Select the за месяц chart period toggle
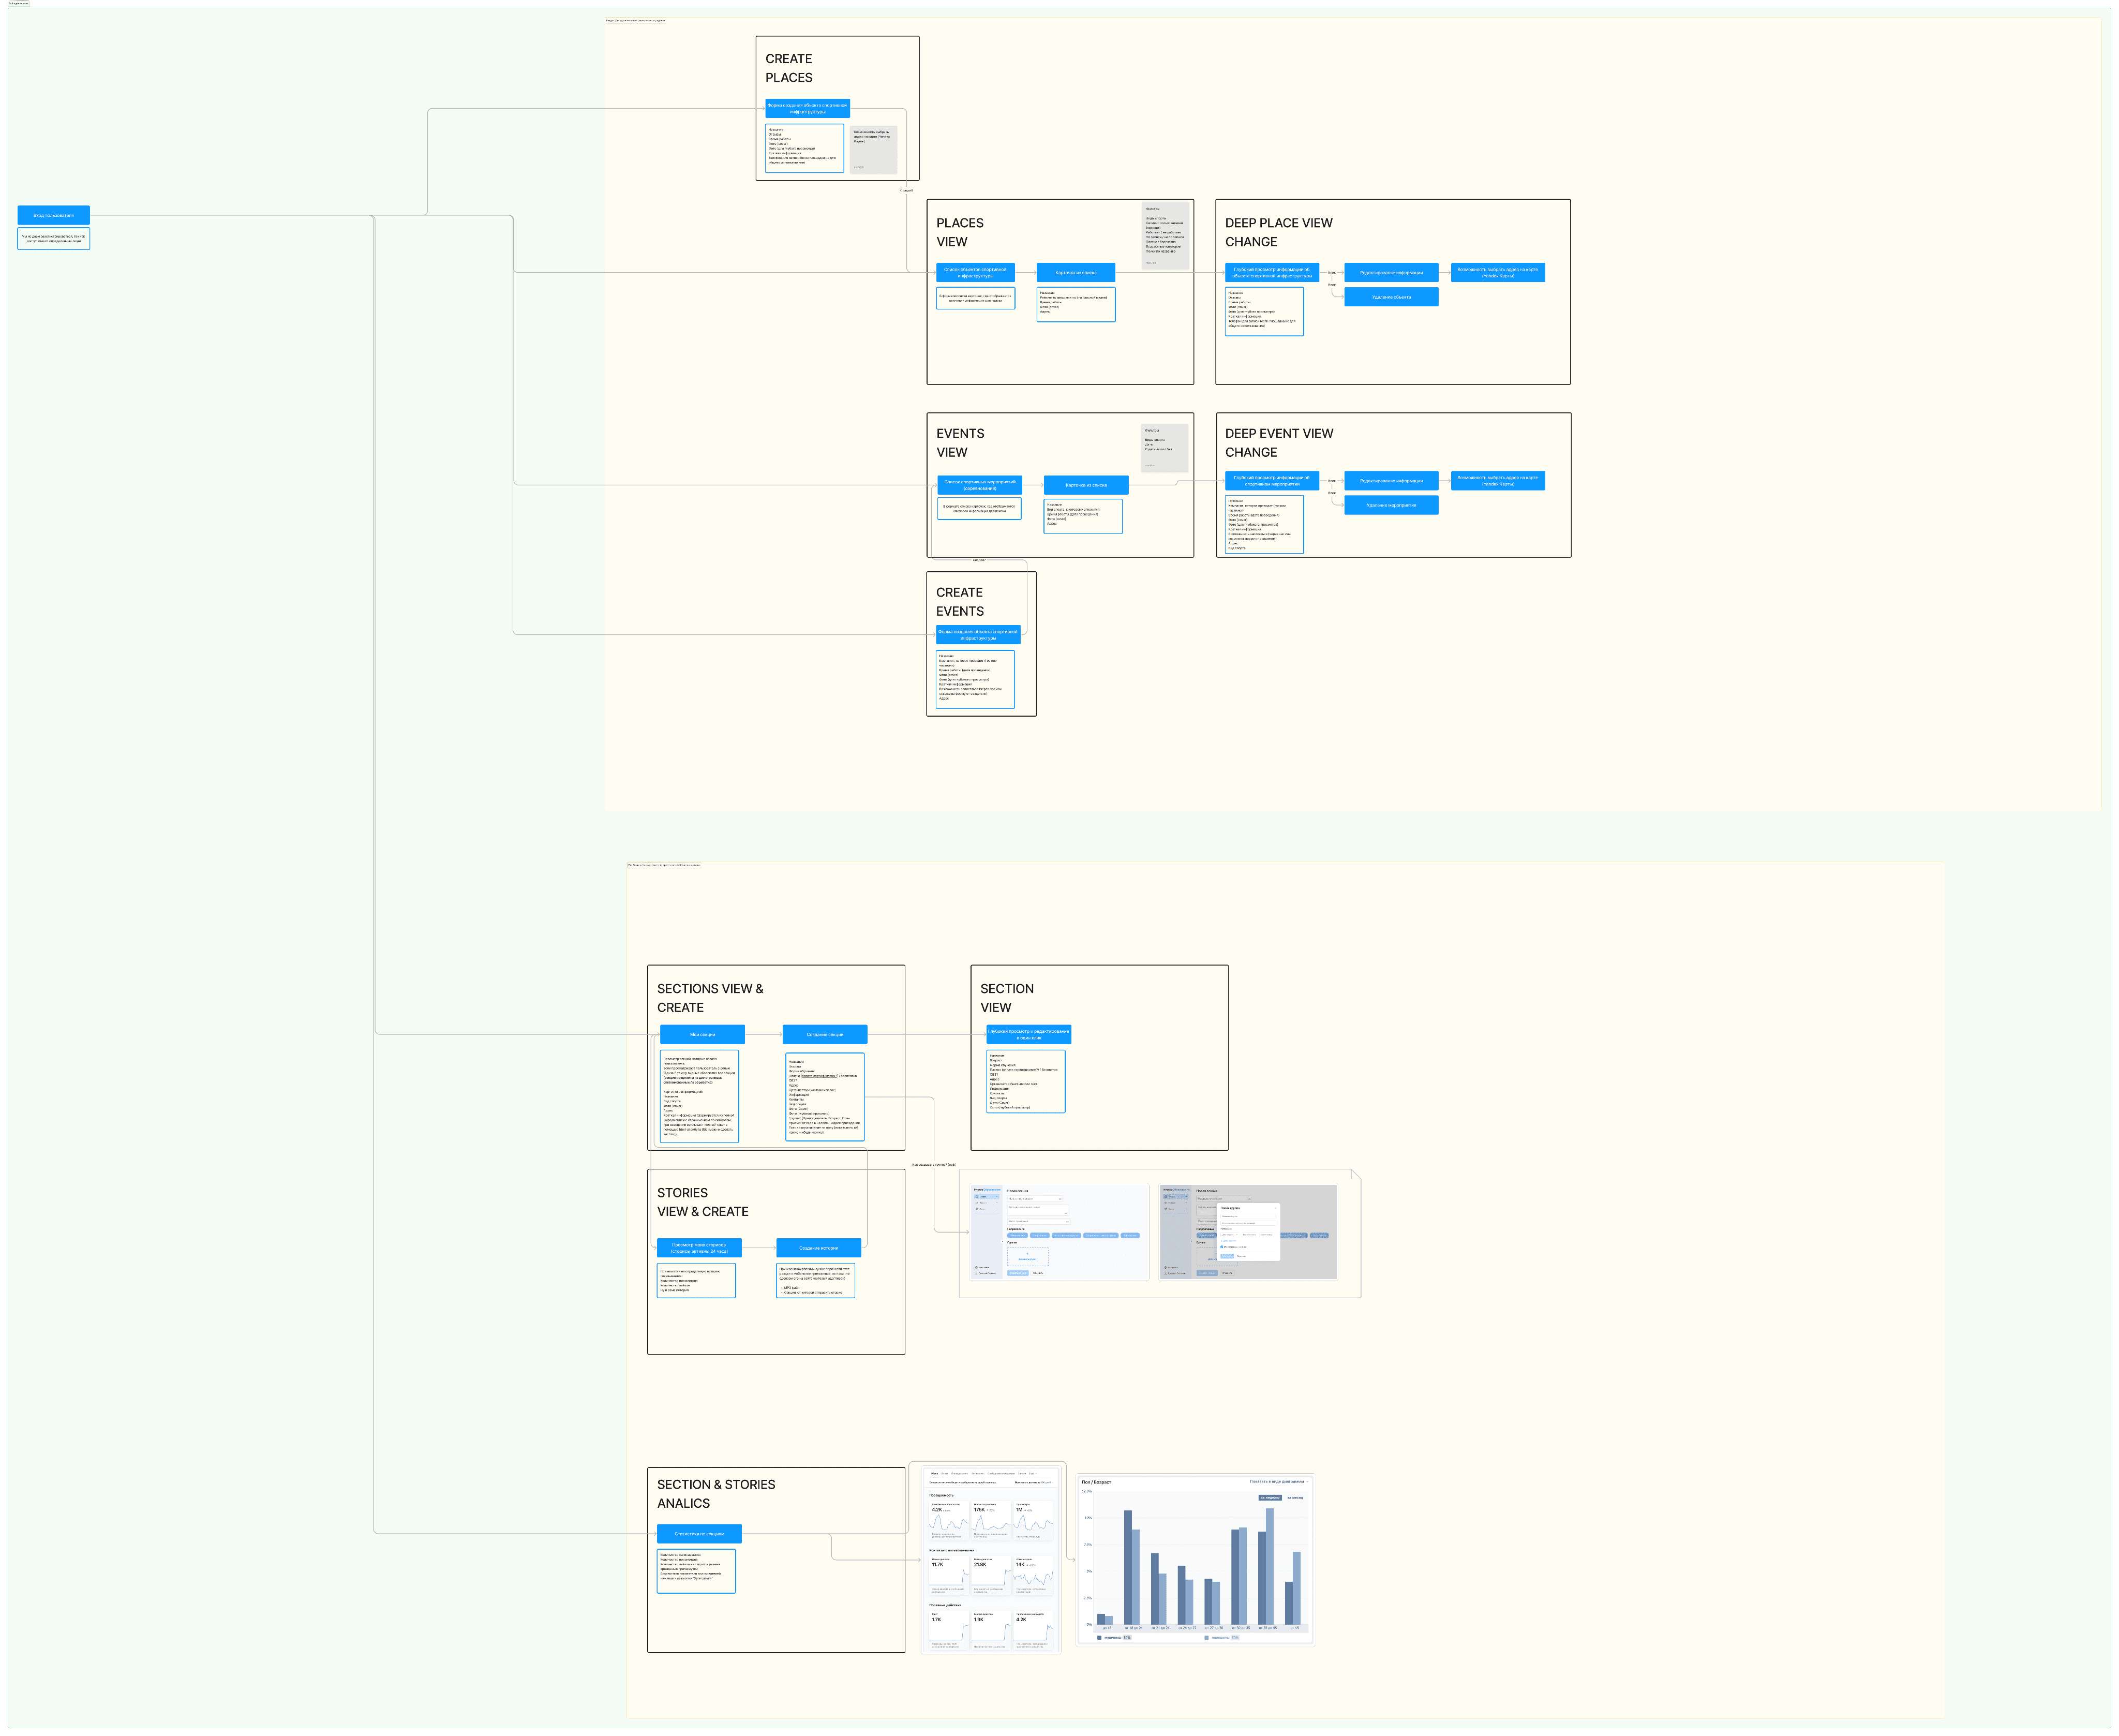 pyautogui.click(x=1295, y=1498)
